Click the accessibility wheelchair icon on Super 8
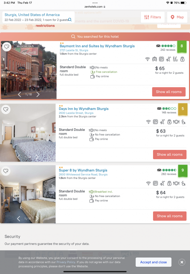Image resolution: width=190 pixels, height=274 pixels. (183, 183)
